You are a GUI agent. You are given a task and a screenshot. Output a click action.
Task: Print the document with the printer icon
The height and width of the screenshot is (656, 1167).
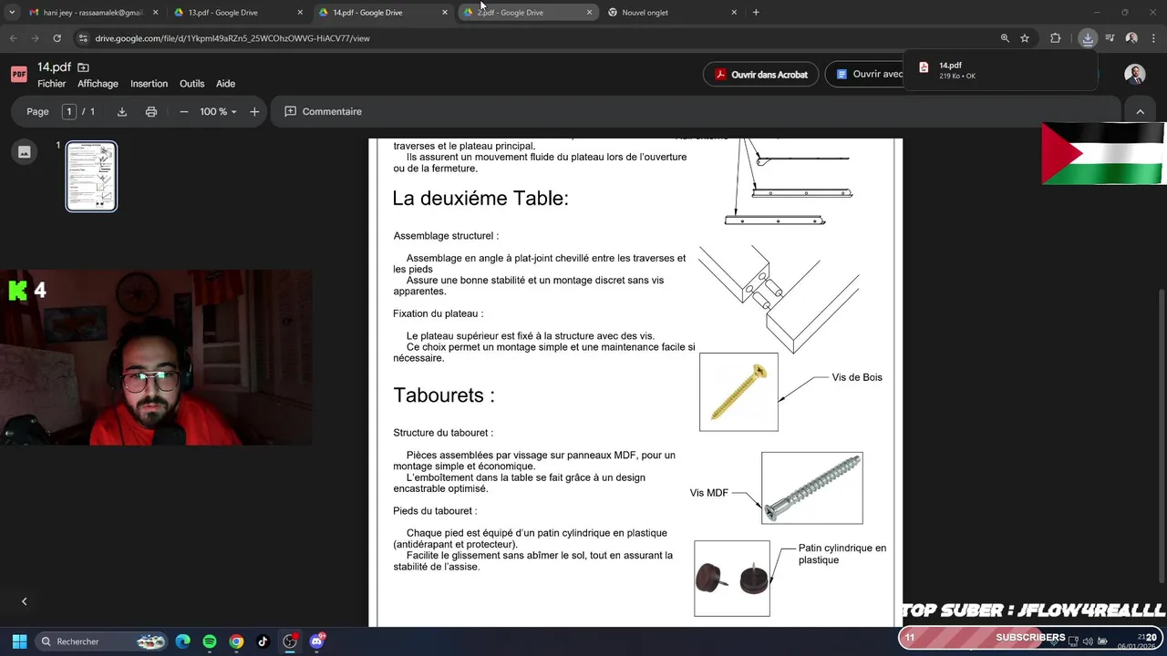(x=151, y=111)
